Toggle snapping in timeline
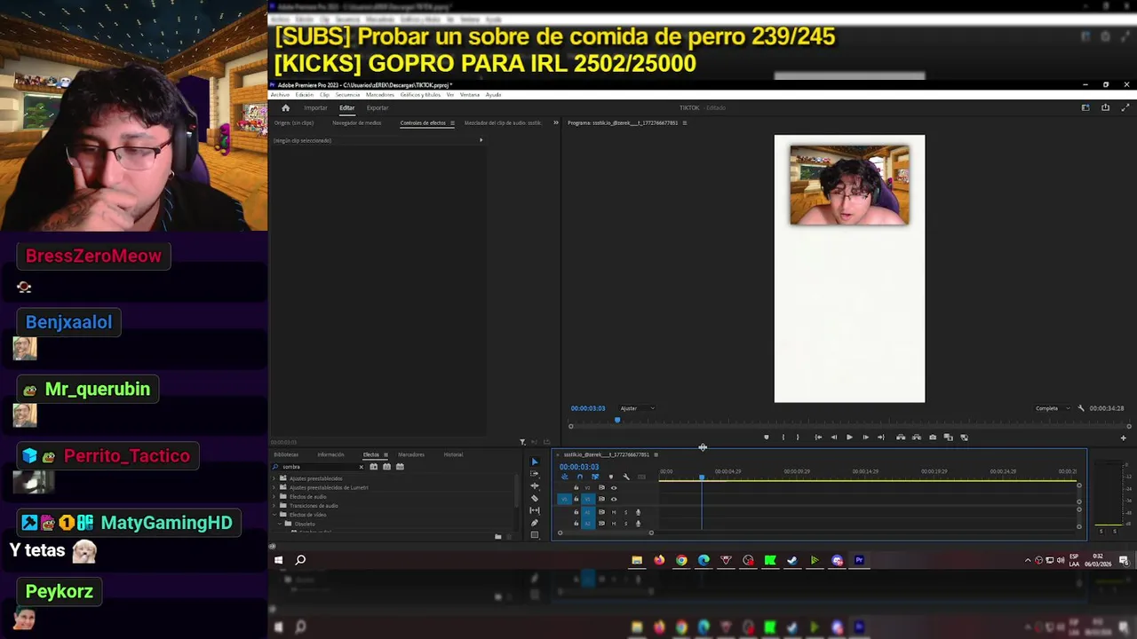Screen dimensions: 1137x639 point(580,477)
